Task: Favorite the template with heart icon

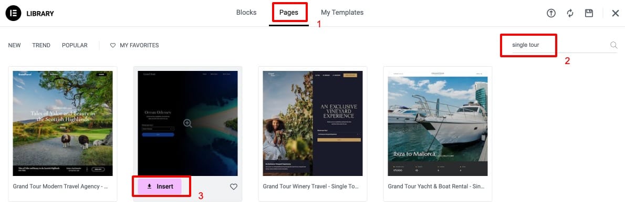Action: coord(234,186)
